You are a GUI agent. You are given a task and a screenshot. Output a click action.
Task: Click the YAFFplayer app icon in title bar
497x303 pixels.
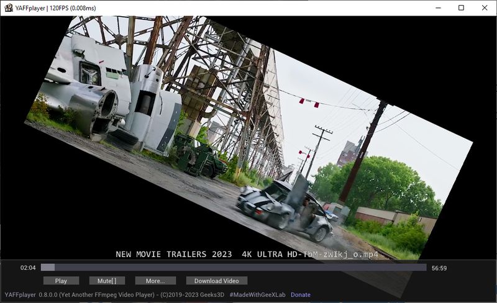click(9, 8)
